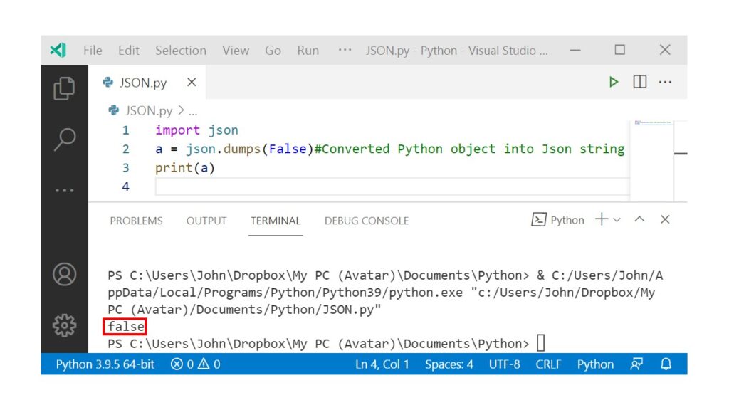The width and height of the screenshot is (729, 410).
Task: Open the Search magnifier in activity bar
Action: pos(64,139)
